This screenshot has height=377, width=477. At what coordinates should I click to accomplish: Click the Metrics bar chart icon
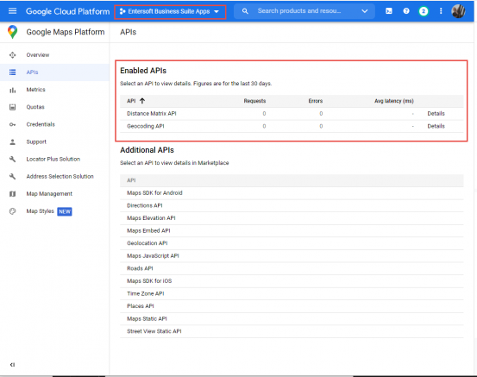point(12,90)
